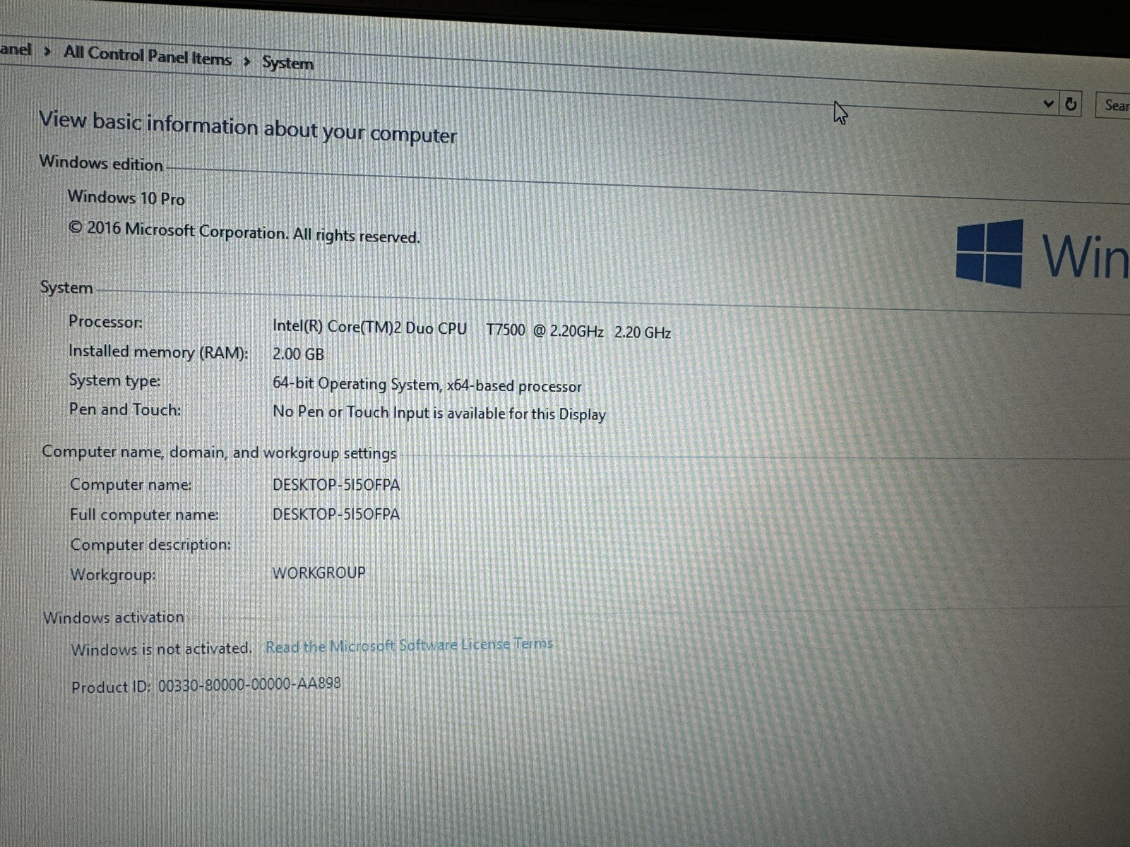Image resolution: width=1130 pixels, height=847 pixels.
Task: Read the Microsoft Software License Terms link
Action: click(409, 645)
